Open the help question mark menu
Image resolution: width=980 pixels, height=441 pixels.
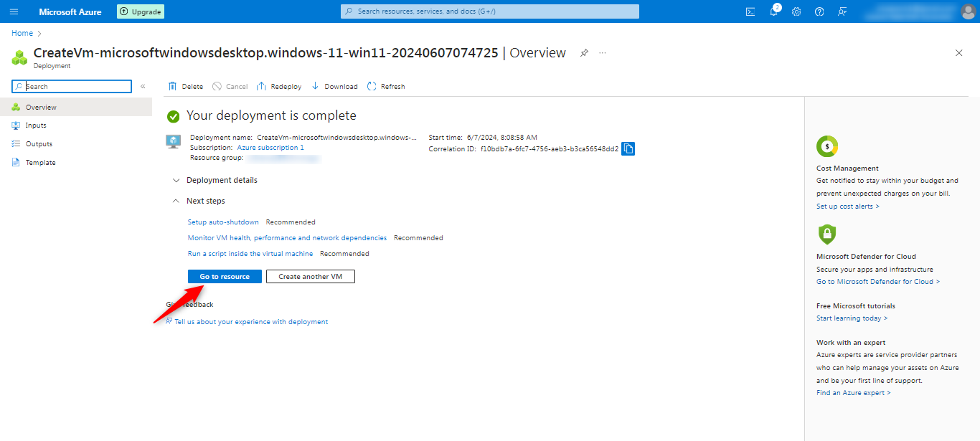click(819, 11)
